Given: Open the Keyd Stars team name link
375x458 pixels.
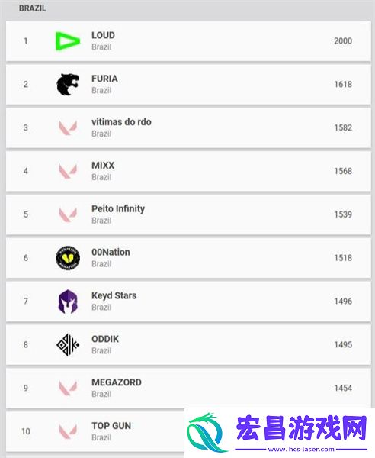Looking at the screenshot, I should (114, 295).
